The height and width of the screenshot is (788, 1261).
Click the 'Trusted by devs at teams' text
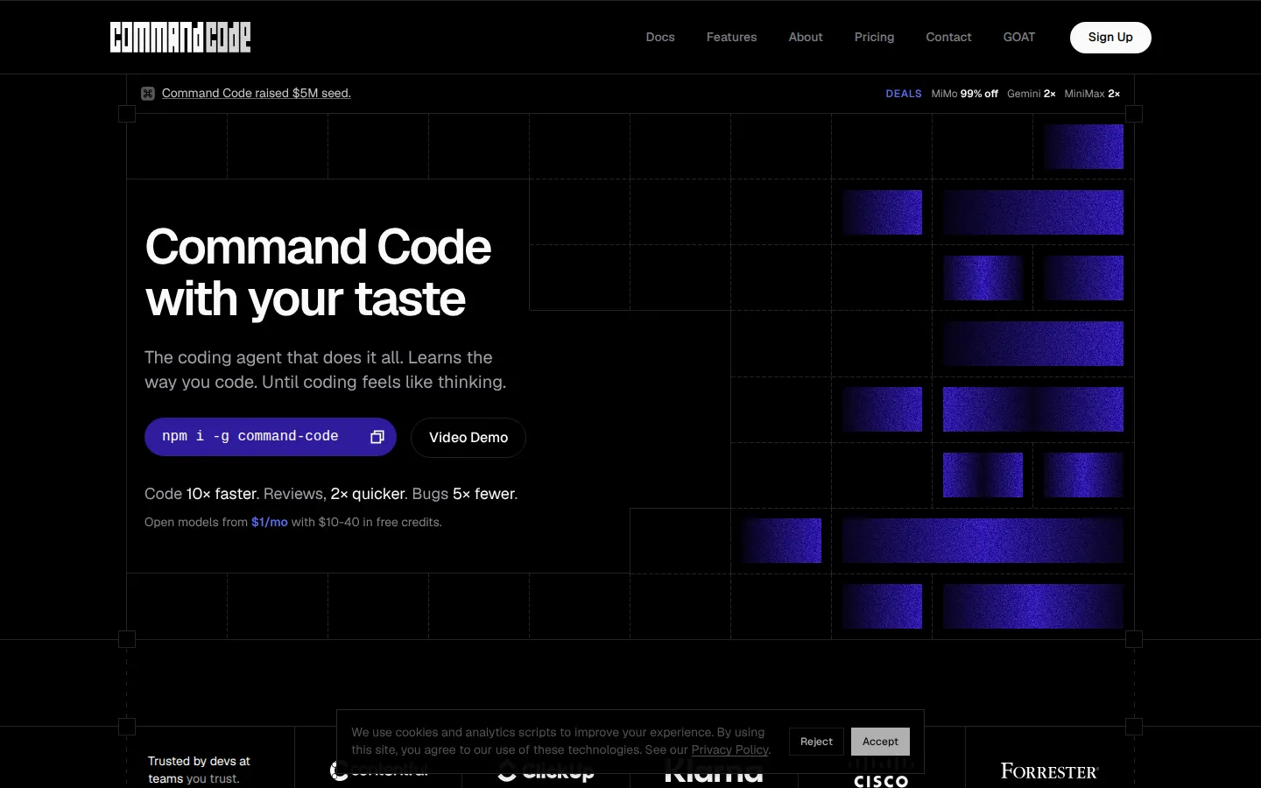tap(199, 770)
